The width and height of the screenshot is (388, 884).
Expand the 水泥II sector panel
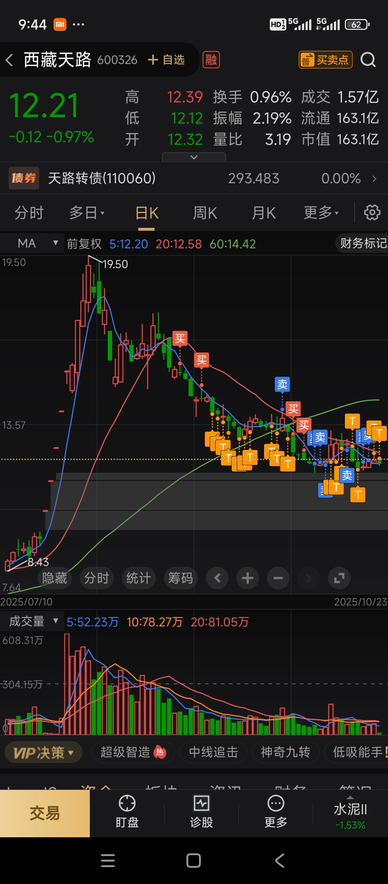350,814
